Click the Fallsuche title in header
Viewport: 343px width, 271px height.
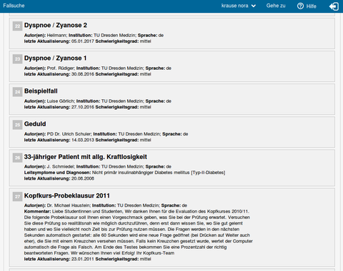[14, 6]
